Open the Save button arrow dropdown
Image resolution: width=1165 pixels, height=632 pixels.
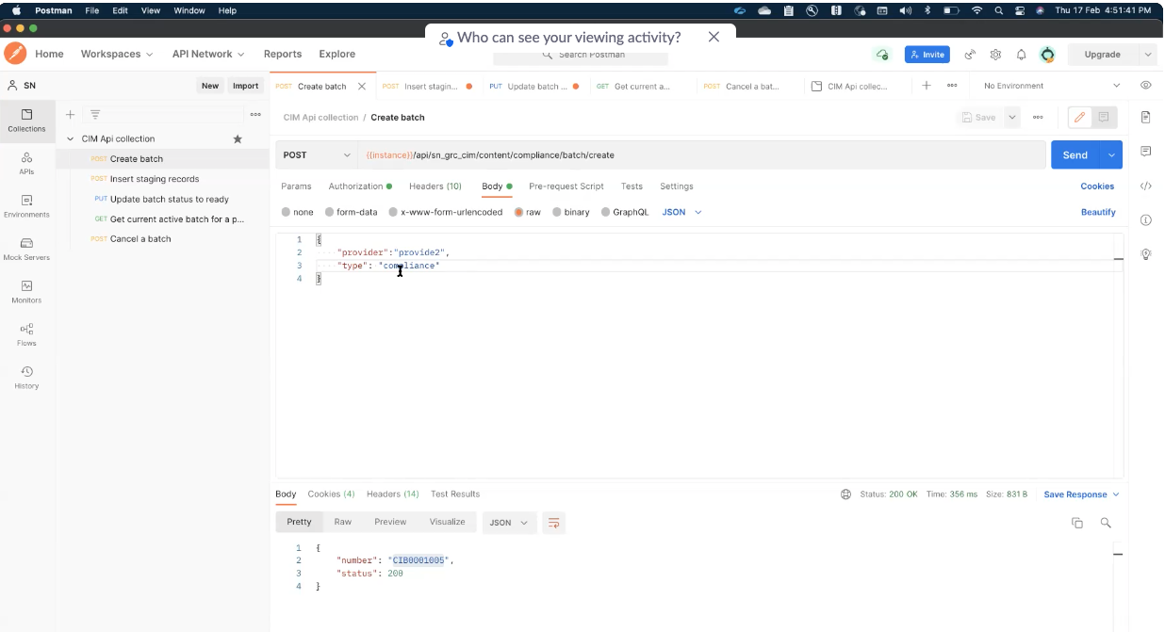[1012, 118]
